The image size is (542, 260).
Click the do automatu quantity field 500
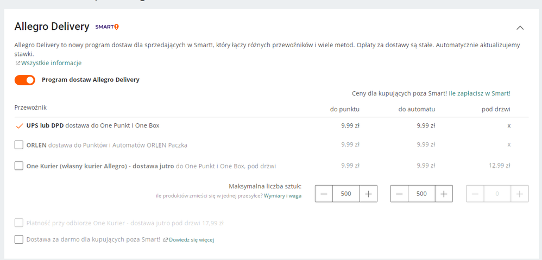click(421, 194)
